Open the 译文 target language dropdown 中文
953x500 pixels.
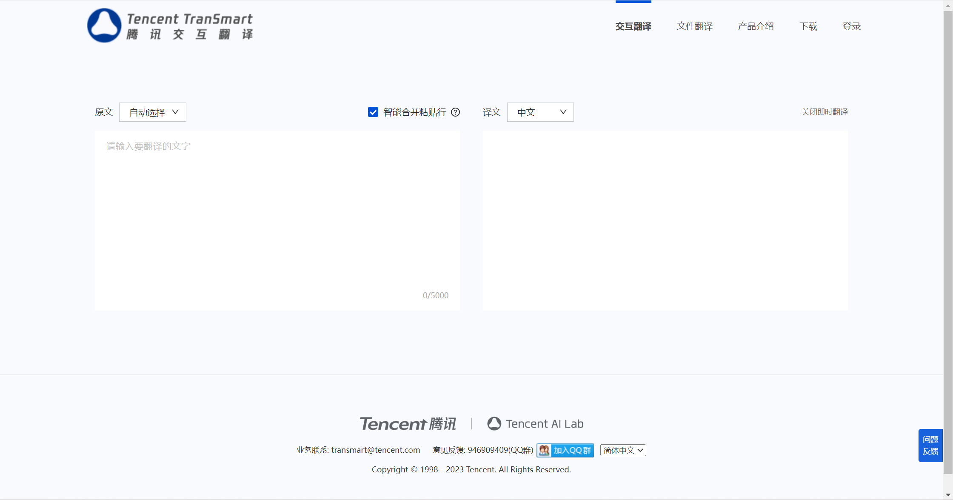(540, 112)
